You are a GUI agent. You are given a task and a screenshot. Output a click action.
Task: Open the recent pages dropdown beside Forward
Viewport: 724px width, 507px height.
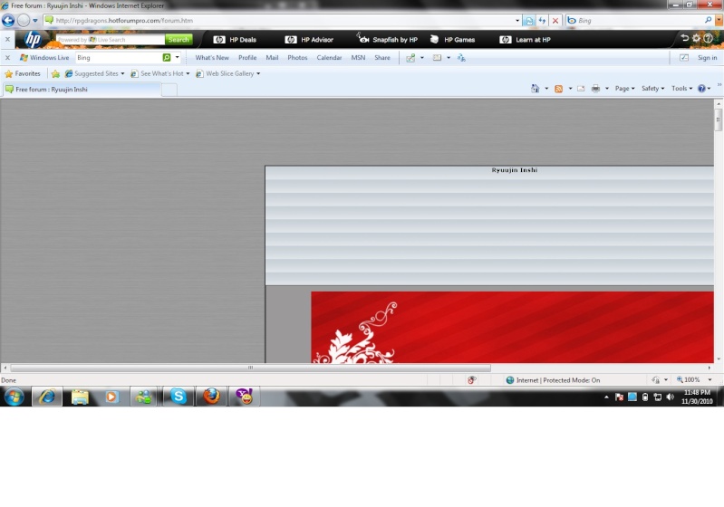click(35, 20)
